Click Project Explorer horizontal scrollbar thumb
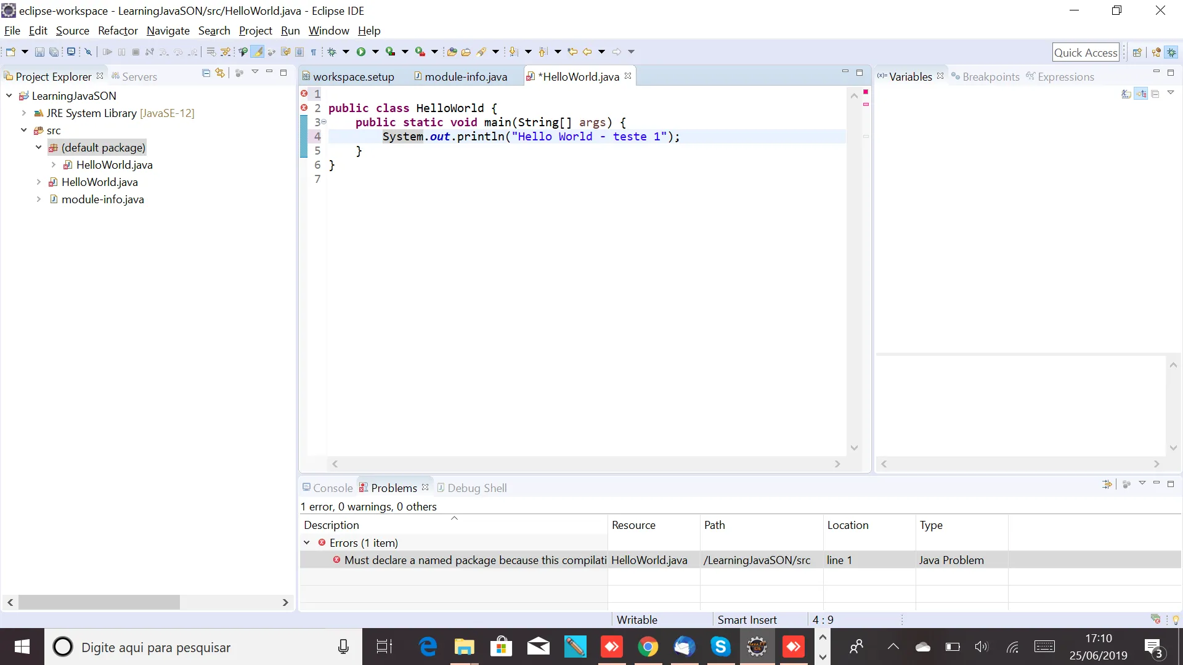The image size is (1183, 665). [x=99, y=602]
